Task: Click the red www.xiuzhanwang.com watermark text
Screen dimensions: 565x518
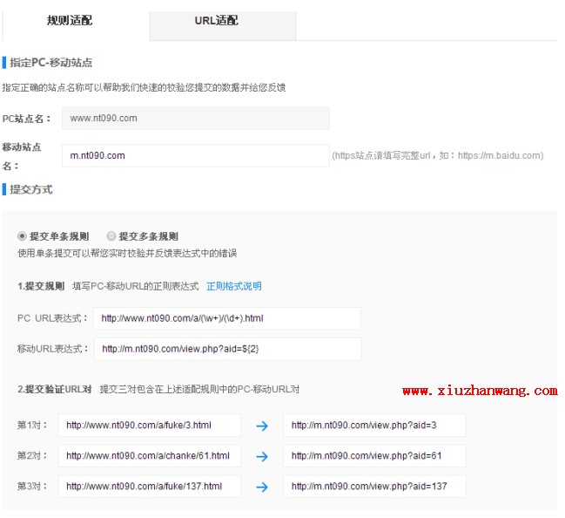Action: [x=479, y=391]
